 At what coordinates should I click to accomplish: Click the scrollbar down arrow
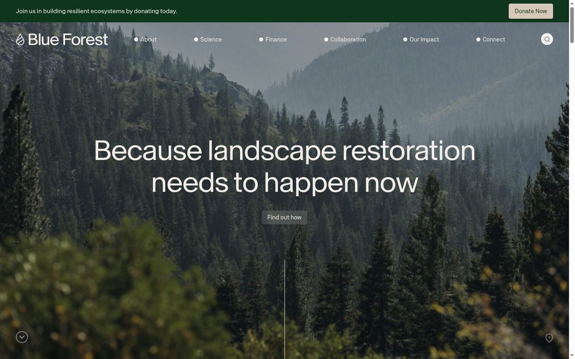572,355
